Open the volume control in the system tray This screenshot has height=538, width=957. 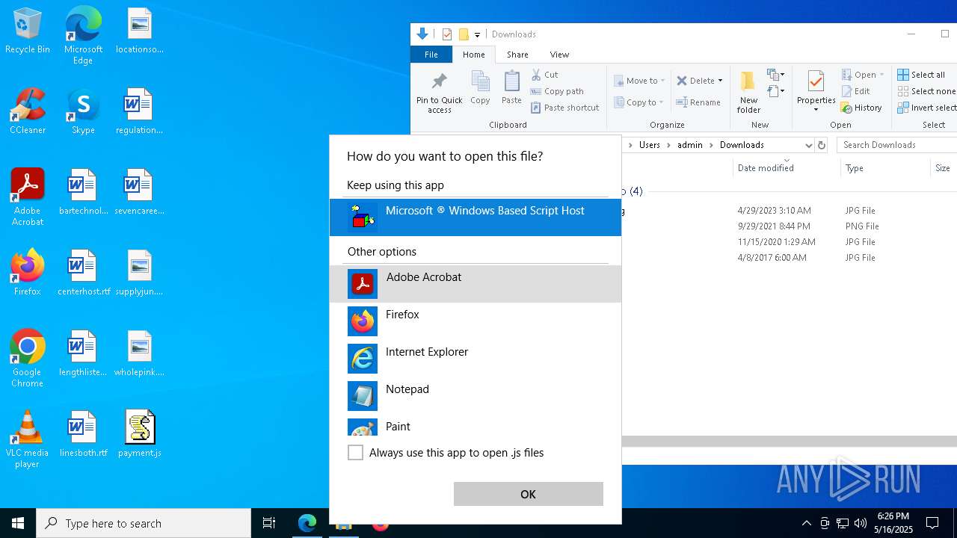tap(861, 523)
